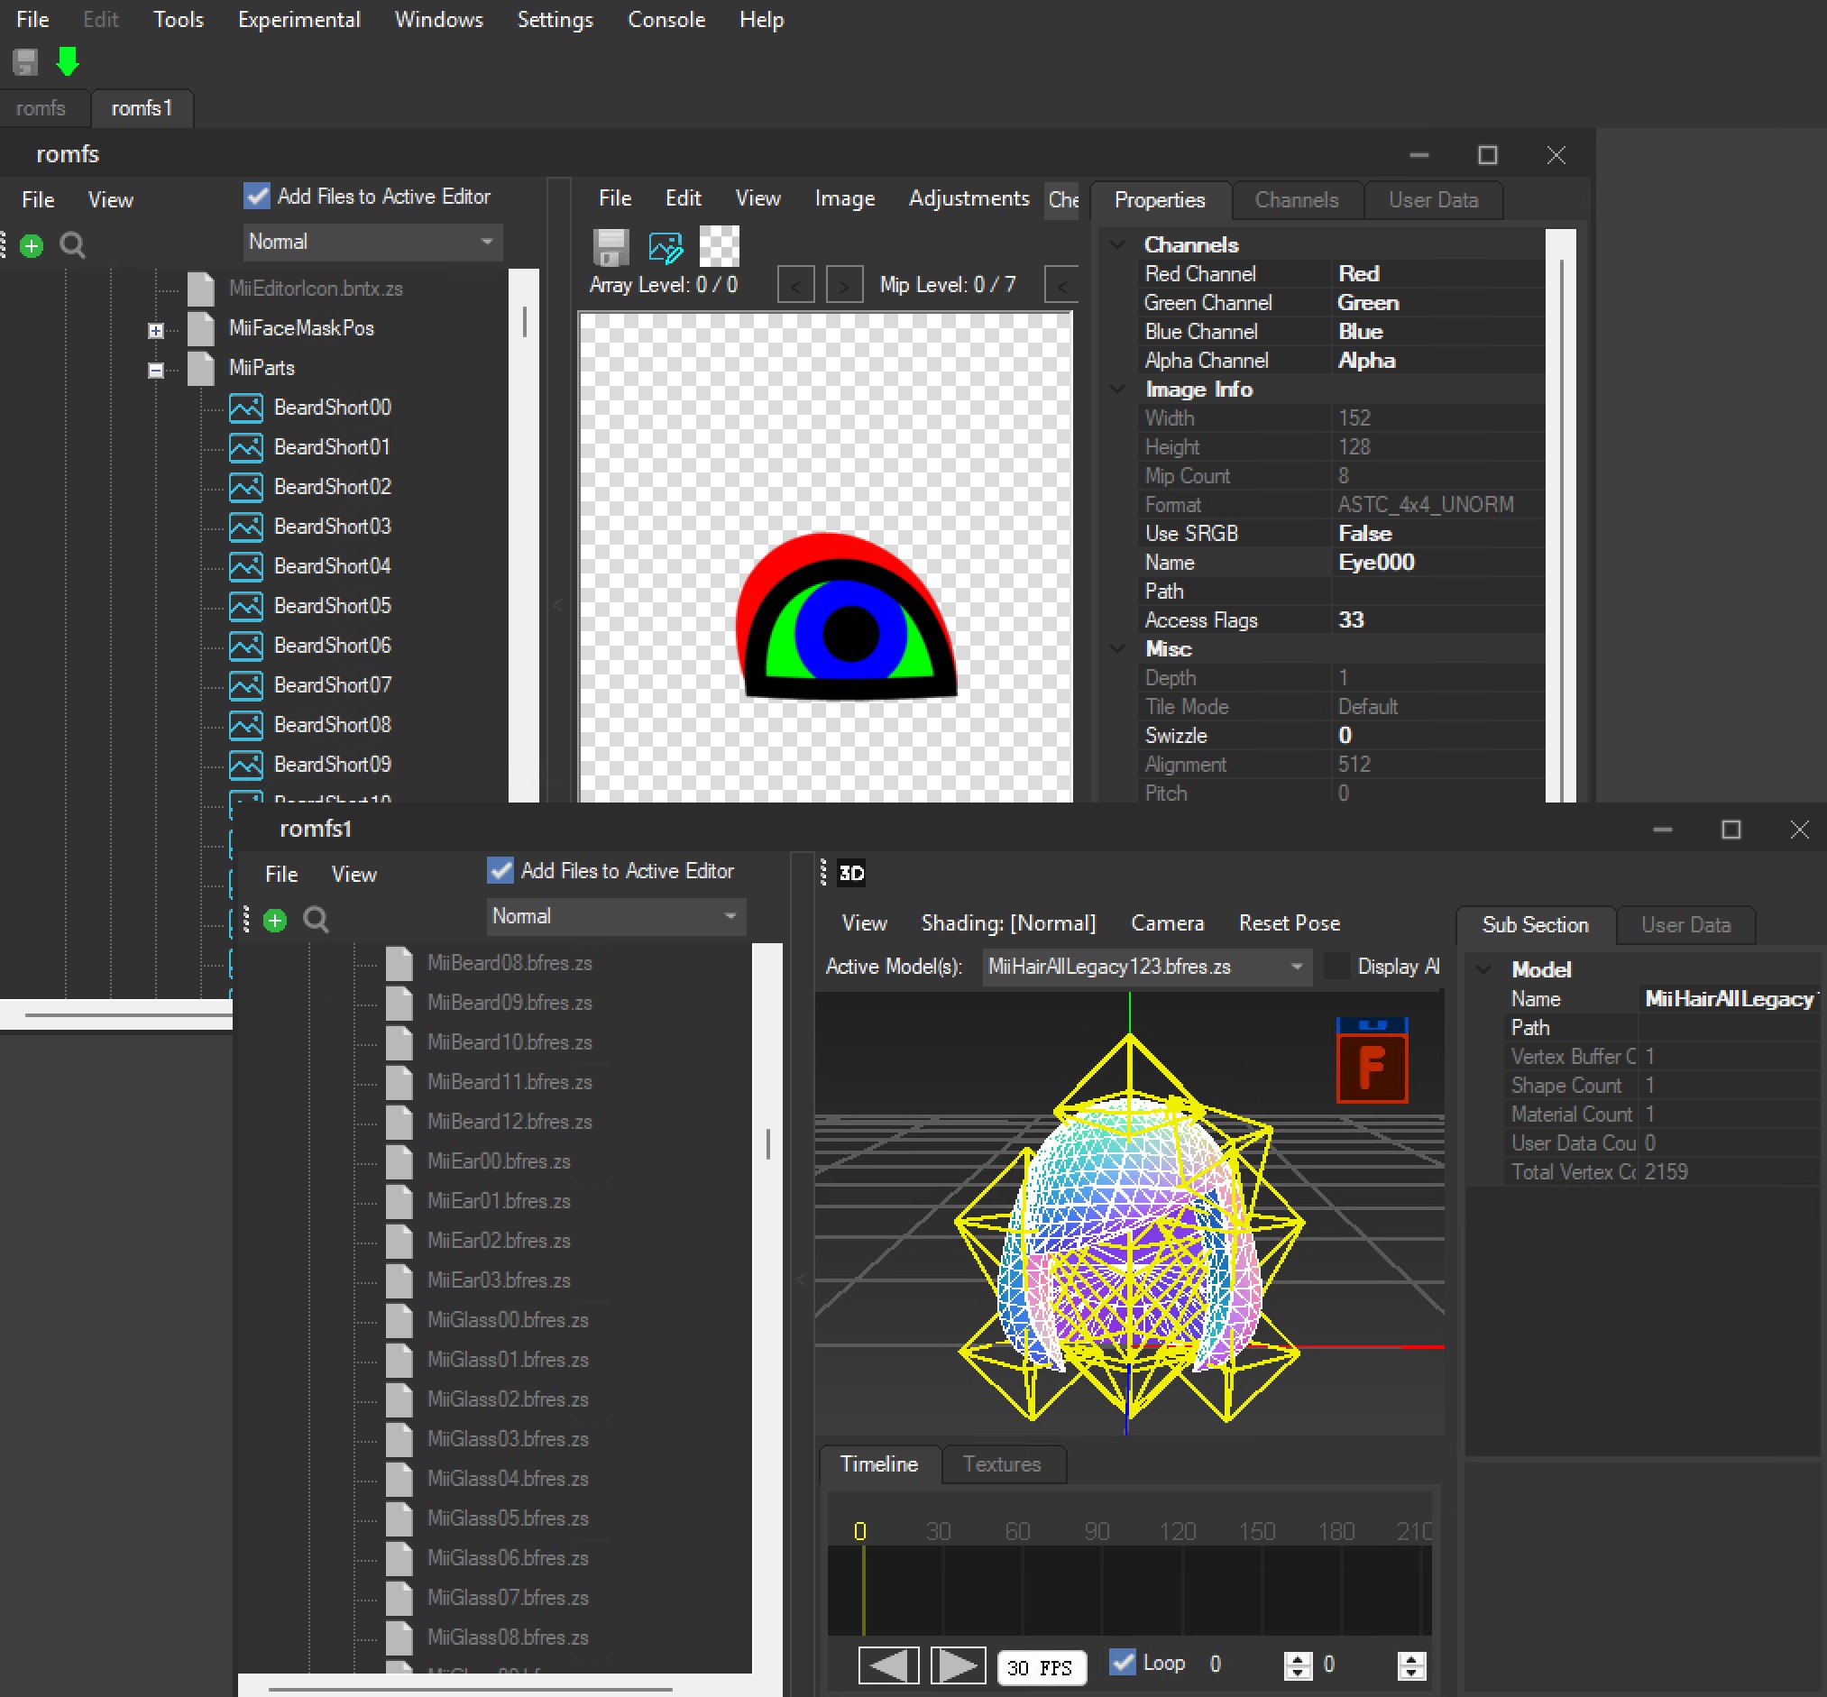Click the BeardShort03 texture icon
Image resolution: width=1827 pixels, height=1697 pixels.
tap(245, 527)
